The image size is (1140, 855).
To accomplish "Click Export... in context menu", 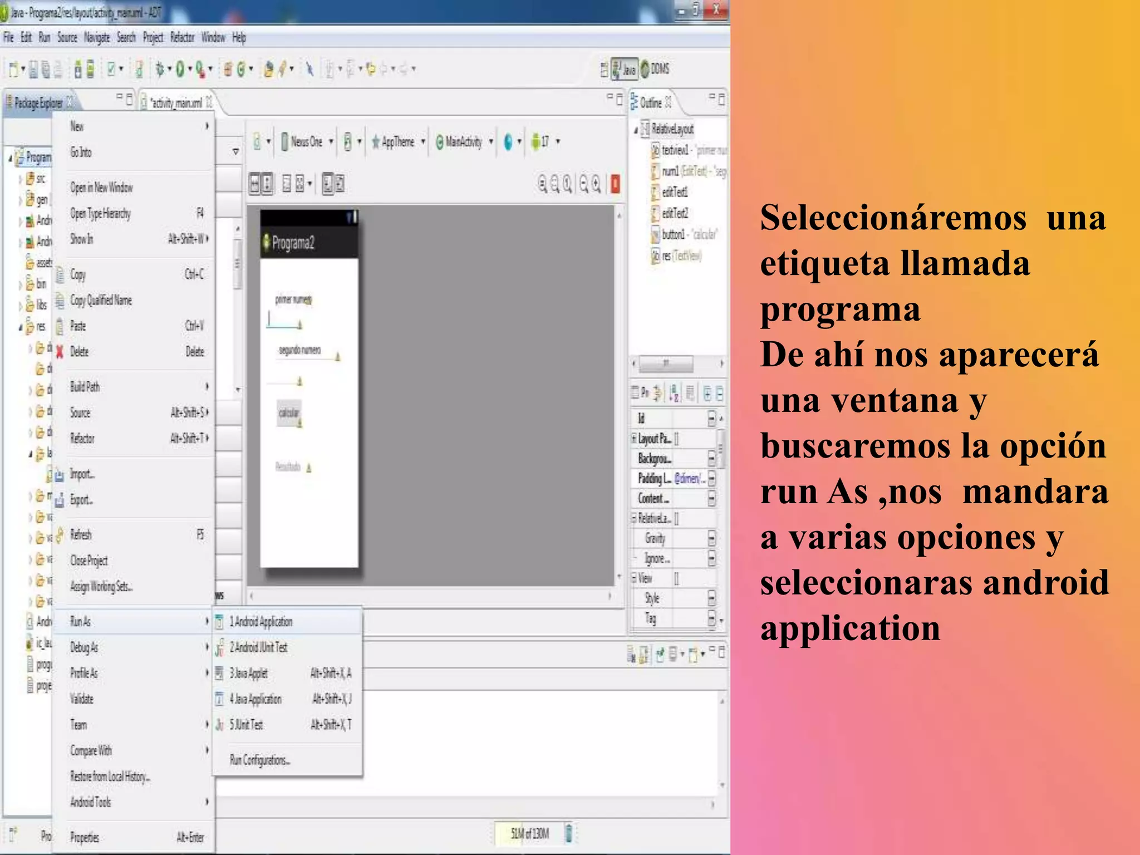I will click(x=81, y=500).
